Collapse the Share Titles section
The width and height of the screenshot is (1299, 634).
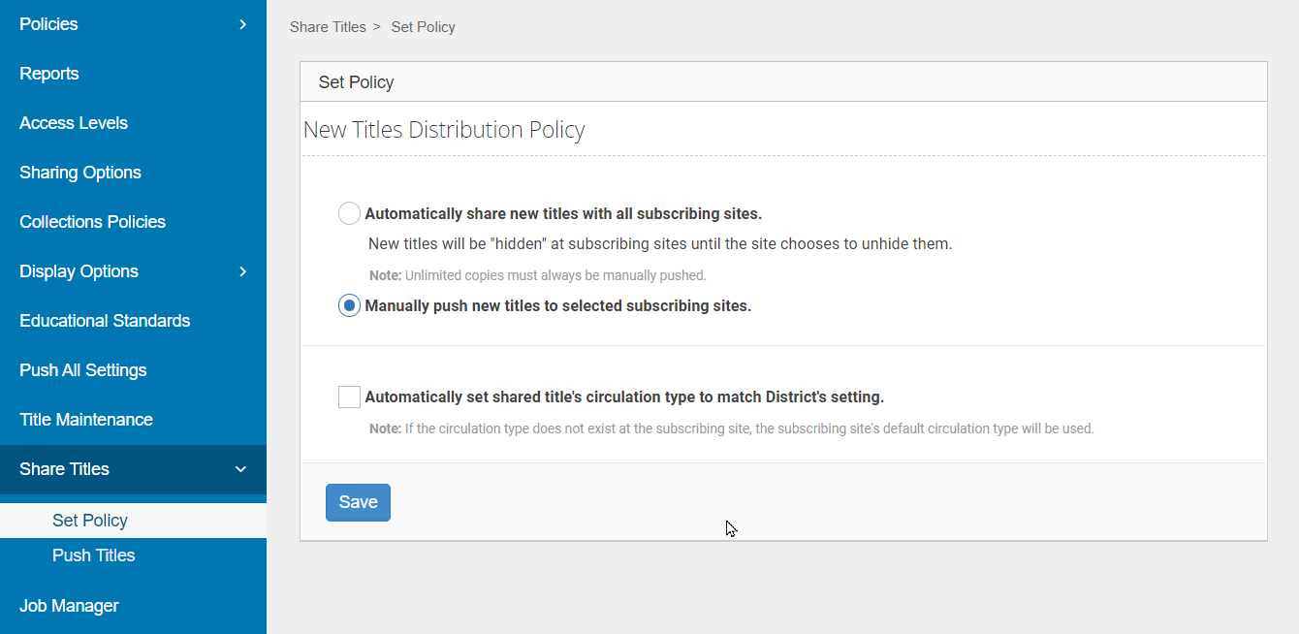coord(240,469)
